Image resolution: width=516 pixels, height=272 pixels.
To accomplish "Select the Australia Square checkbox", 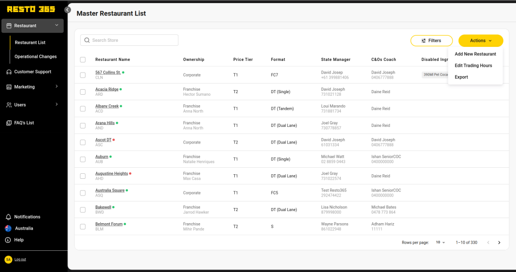I will [x=83, y=193].
